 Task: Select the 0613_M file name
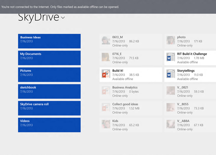(x=117, y=37)
